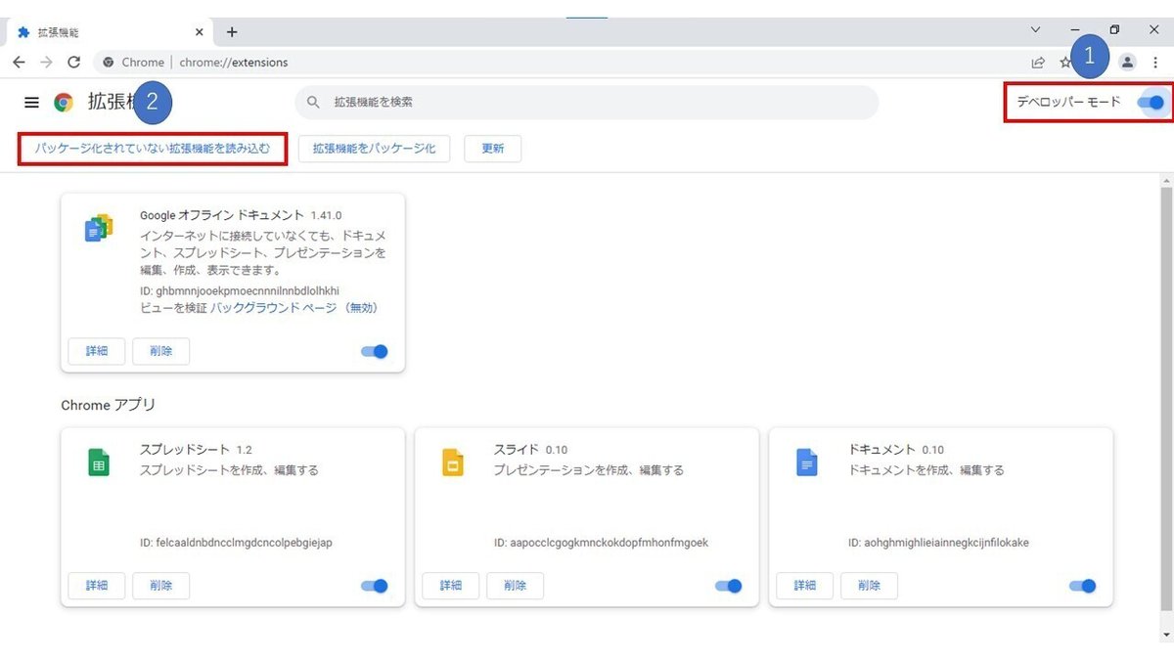Viewport: 1174px width, 660px height.
Task: Click パッケージ化されていない拡張機能を読み込む button
Action: pos(152,149)
